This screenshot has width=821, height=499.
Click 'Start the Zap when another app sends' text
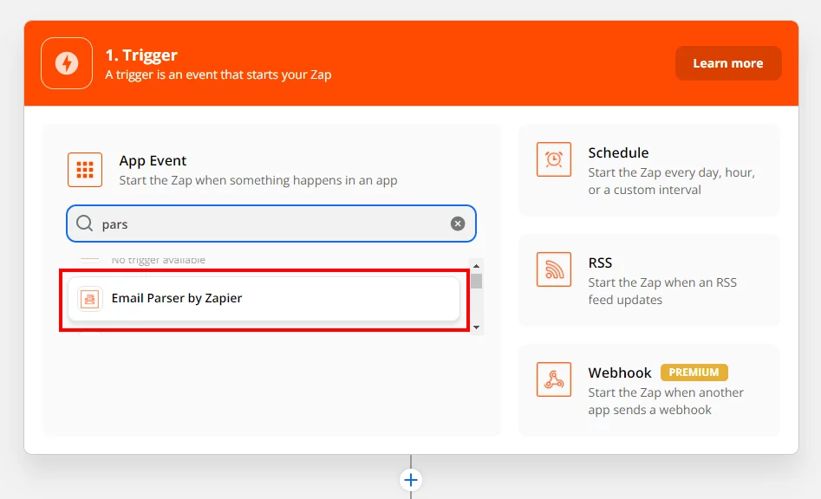point(666,401)
